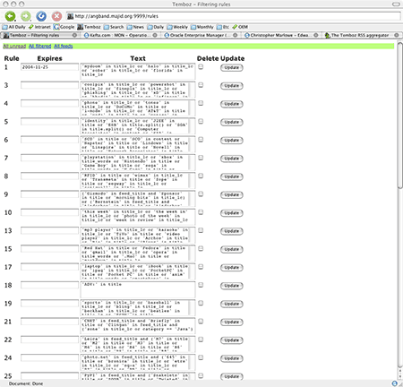Reload the page with the blue refresh icon
The image size is (403, 387).
pos(41,16)
